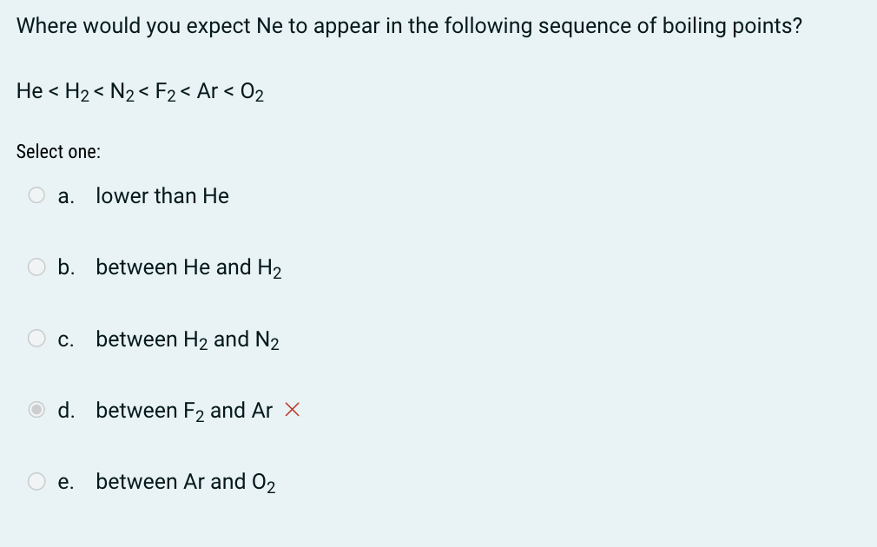Click the question text about Ne
877x547 pixels.
(x=409, y=26)
